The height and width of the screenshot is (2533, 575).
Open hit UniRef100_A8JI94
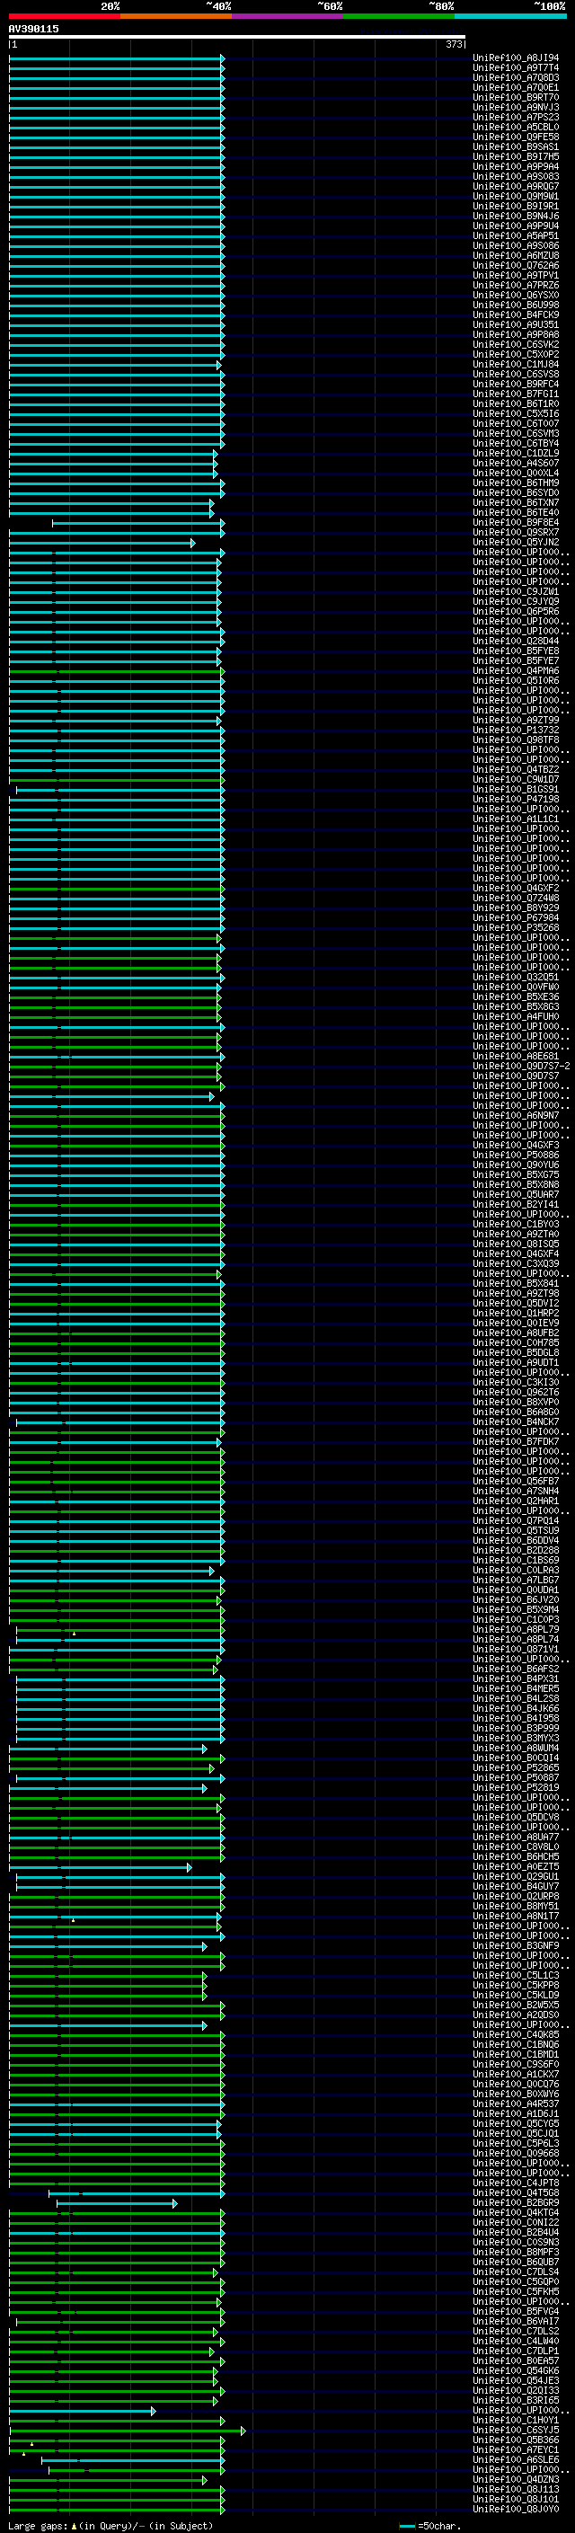[x=515, y=58]
